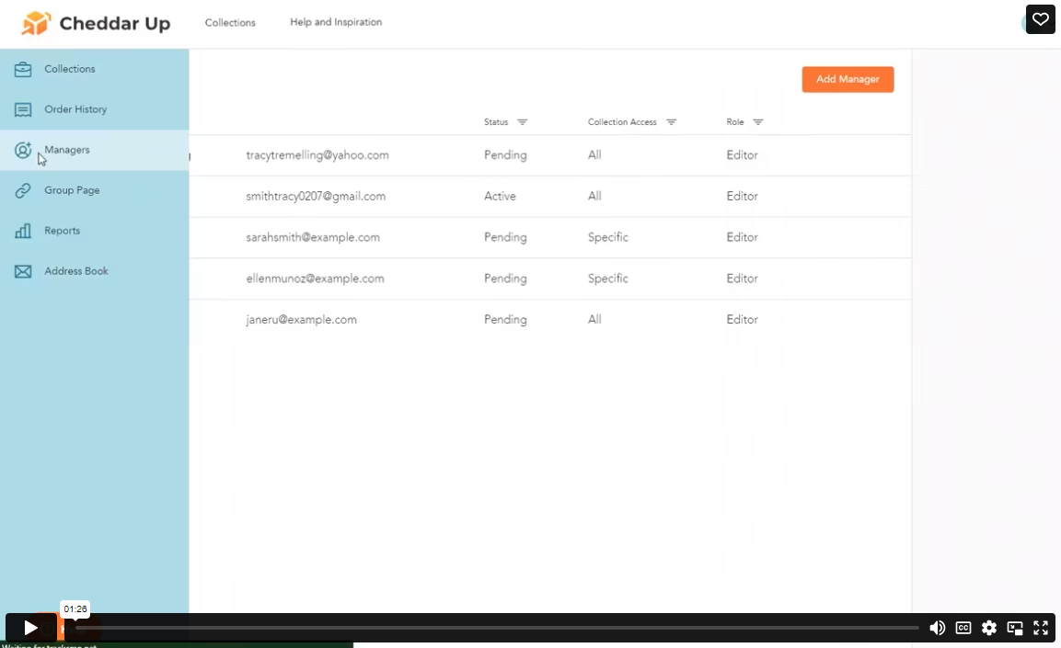This screenshot has height=648, width=1061.
Task: Toggle closed captions on video
Action: pyautogui.click(x=963, y=628)
